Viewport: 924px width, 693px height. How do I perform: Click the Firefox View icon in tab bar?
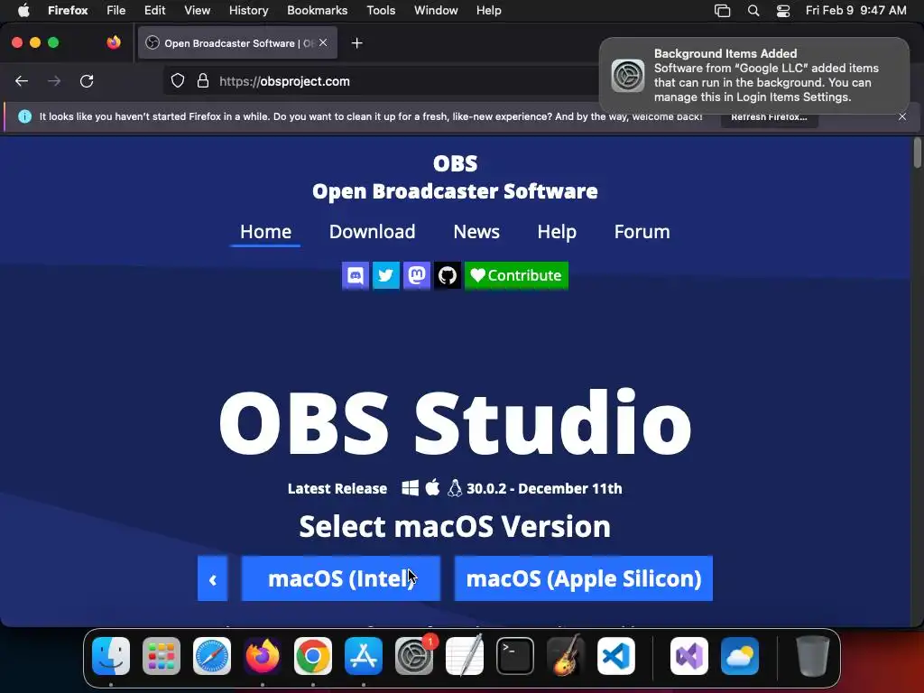pos(114,42)
